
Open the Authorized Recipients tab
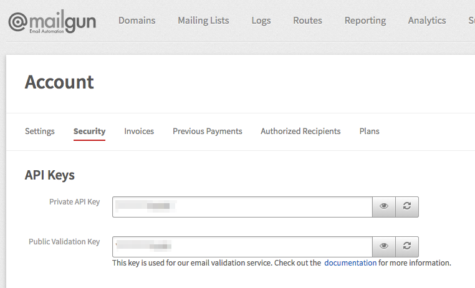coord(300,132)
